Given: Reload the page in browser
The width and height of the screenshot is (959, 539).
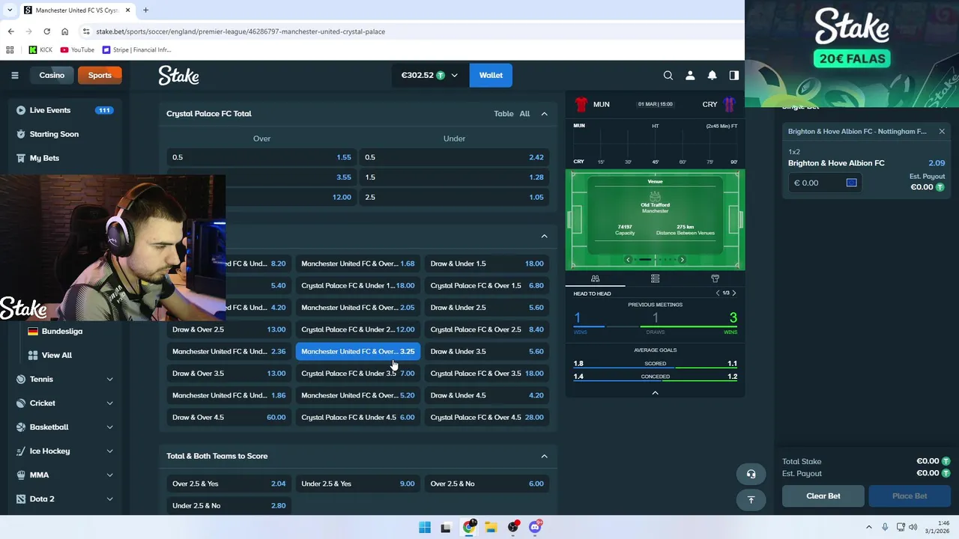Looking at the screenshot, I should [46, 31].
